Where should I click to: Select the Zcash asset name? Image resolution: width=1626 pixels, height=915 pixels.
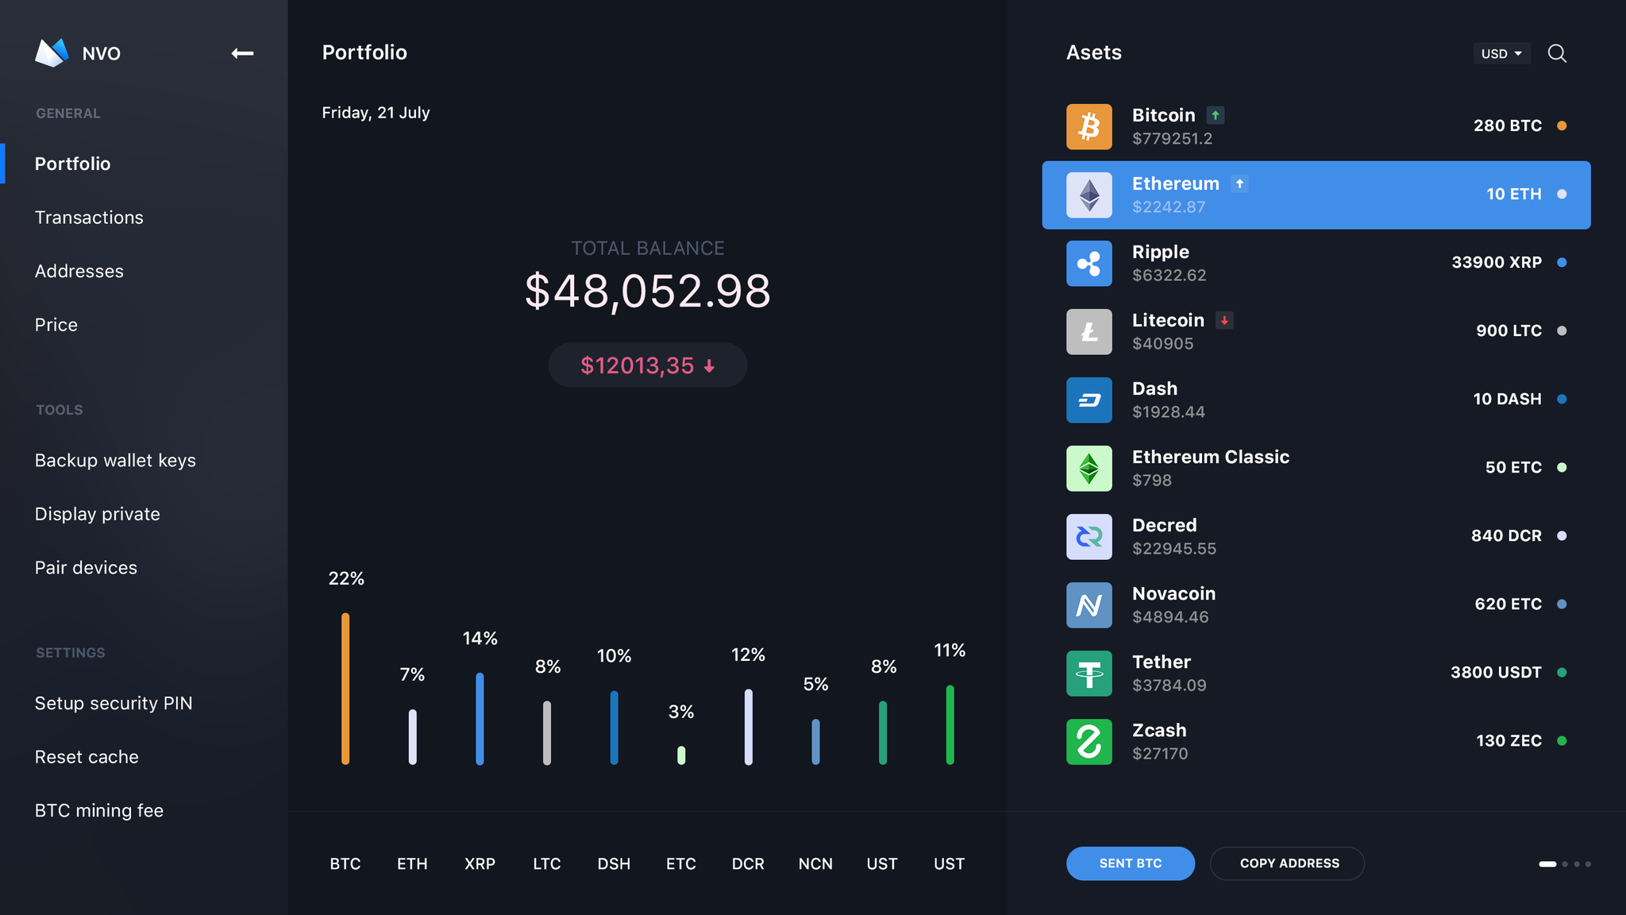click(1159, 730)
